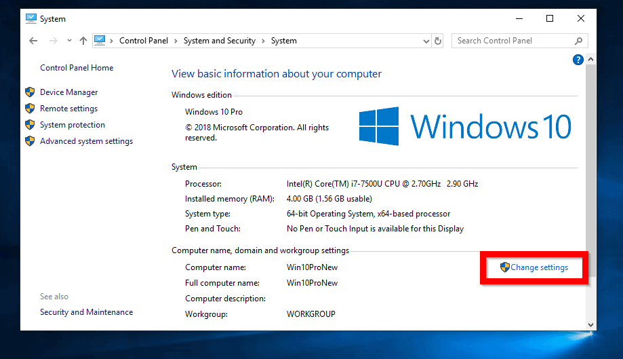Click the 'WORKGROUP' value
Image resolution: width=623 pixels, height=359 pixels.
[x=311, y=314]
